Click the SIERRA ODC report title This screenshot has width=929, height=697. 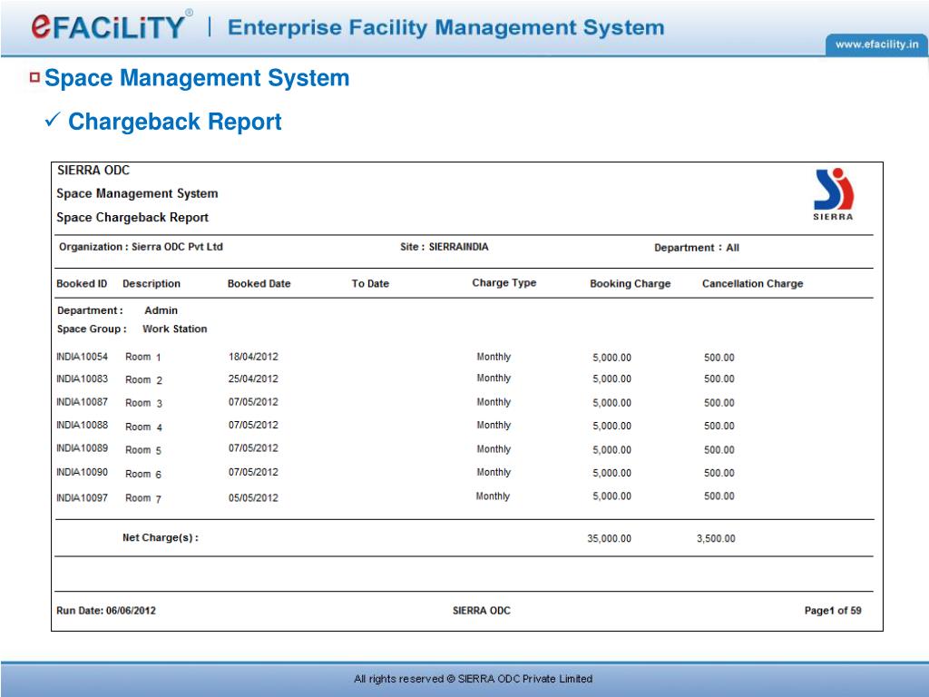[93, 170]
